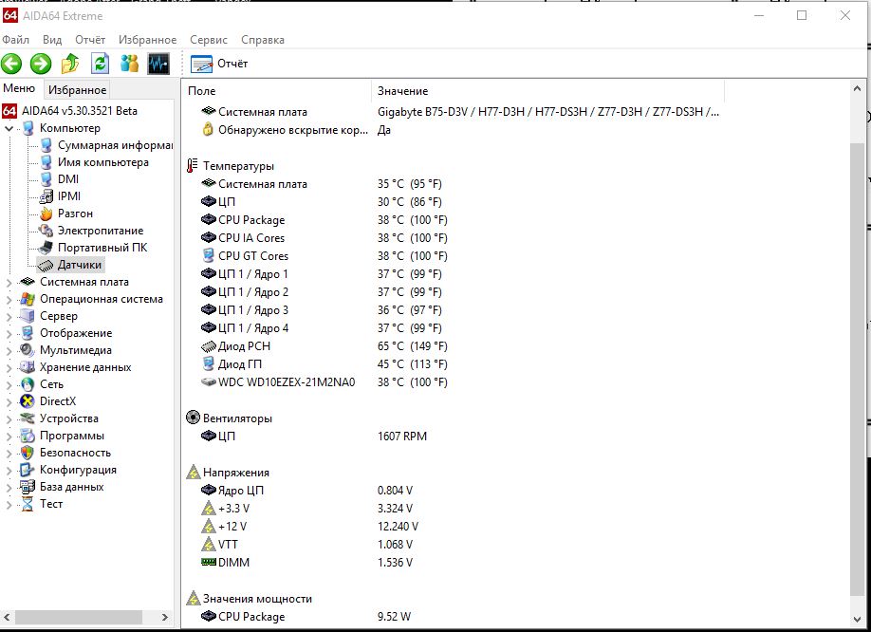Select Имя компьютера tree item
This screenshot has width=871, height=632.
click(103, 162)
